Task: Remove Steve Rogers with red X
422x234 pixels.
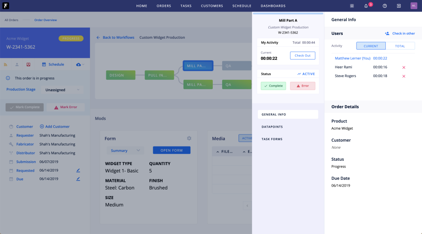Action: pos(403,76)
